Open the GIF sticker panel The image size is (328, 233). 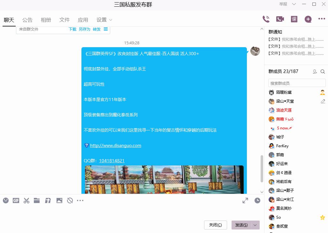16,200
